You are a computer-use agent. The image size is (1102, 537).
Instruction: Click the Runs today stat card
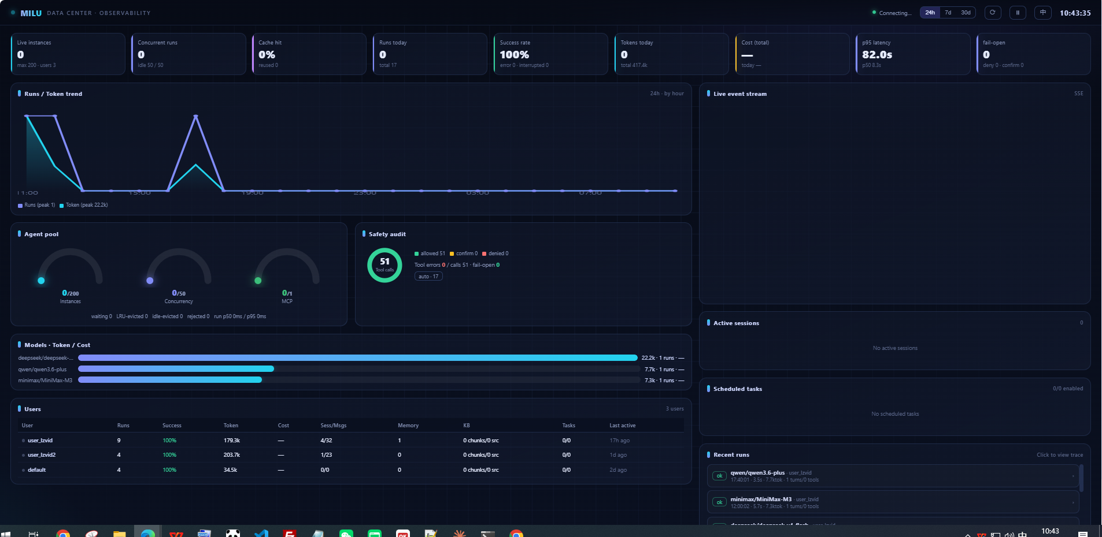(430, 54)
